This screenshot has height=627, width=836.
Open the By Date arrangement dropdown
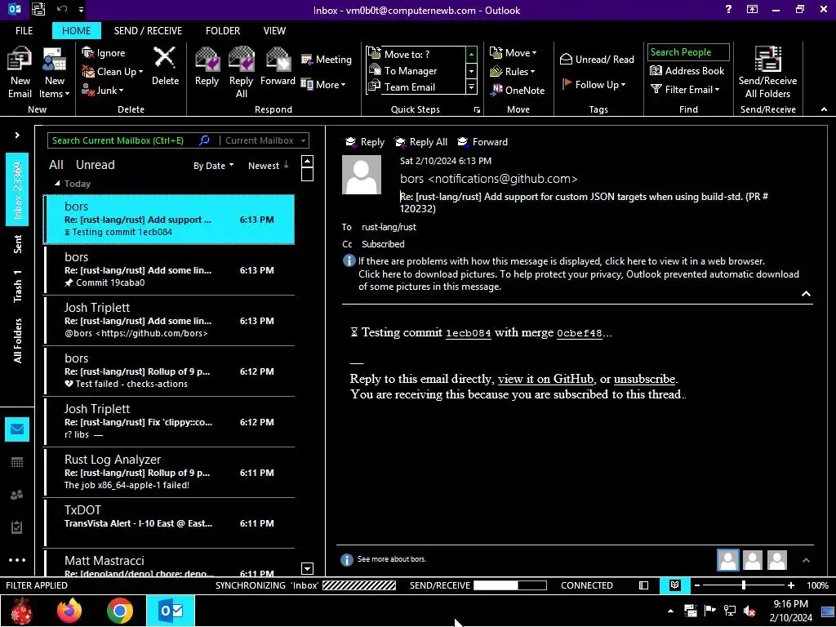click(213, 165)
